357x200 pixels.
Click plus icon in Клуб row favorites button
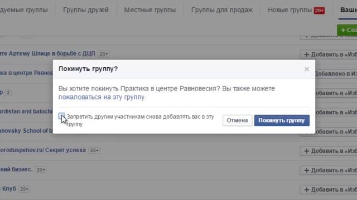click(x=307, y=189)
